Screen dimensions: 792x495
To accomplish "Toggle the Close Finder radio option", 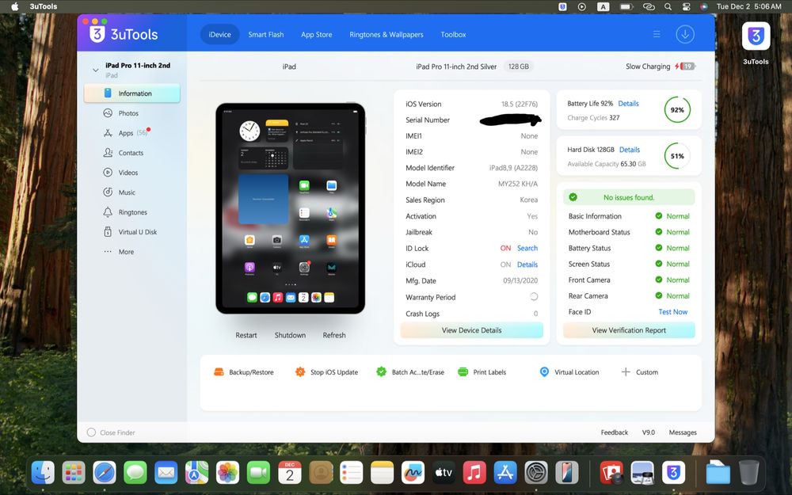I will point(91,432).
